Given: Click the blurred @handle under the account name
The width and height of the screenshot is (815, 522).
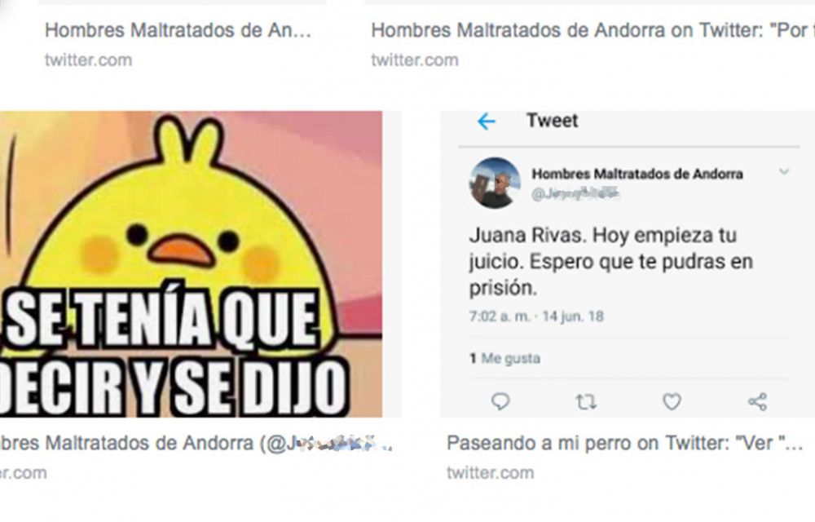Looking at the screenshot, I should (x=575, y=194).
